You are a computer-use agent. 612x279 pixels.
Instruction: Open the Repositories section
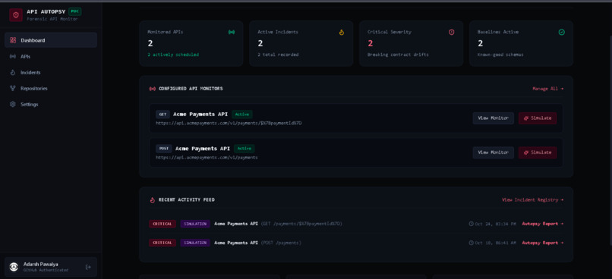[51, 89]
